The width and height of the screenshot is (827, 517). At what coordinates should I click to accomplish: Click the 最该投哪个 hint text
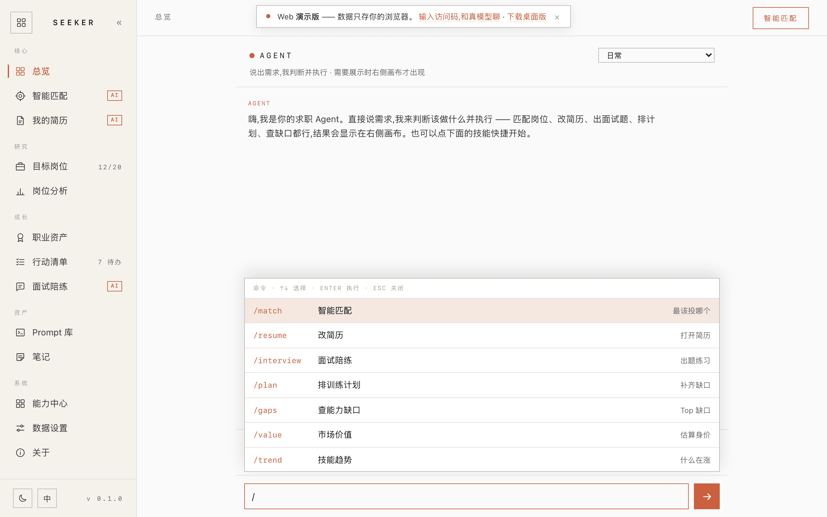click(692, 311)
